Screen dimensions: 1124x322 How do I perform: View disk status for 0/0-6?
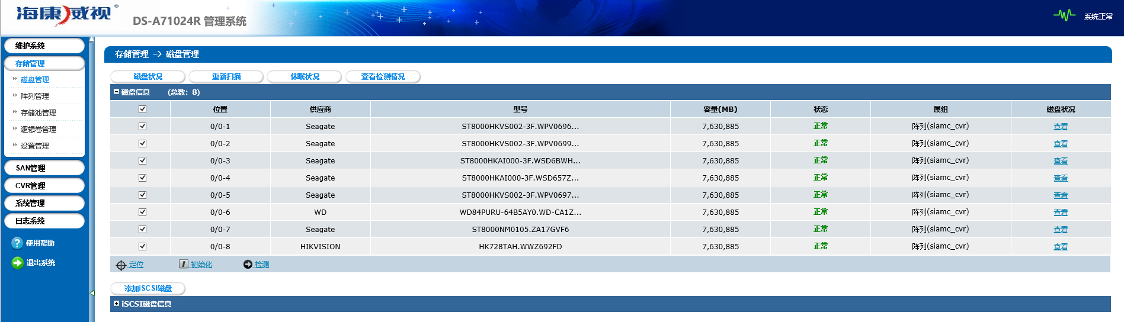[x=1061, y=212]
